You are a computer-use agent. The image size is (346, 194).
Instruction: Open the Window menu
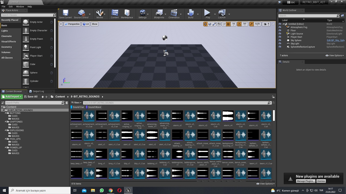tap(20, 6)
